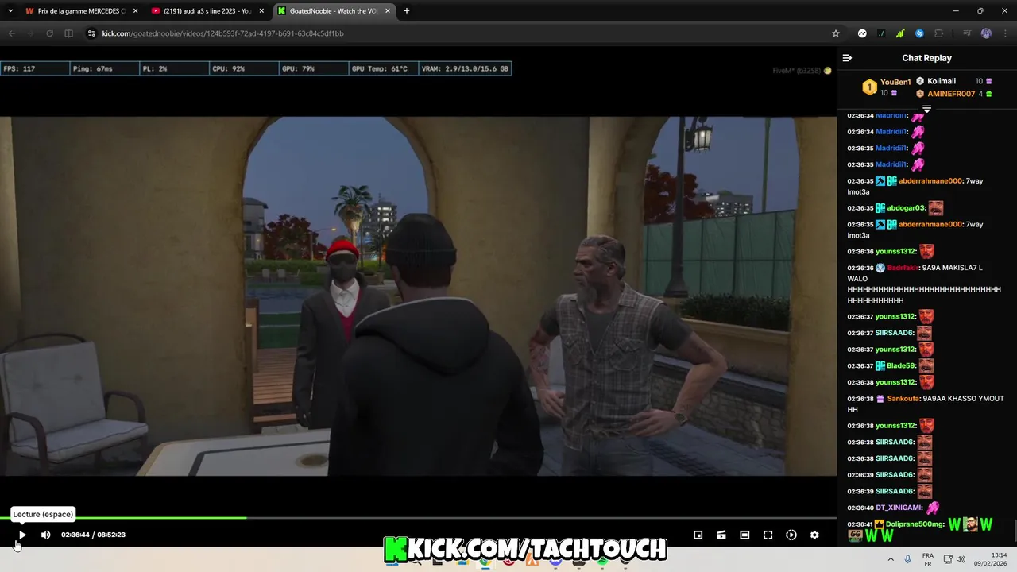Open the extensions puzzle menu
This screenshot has height=572, width=1017.
pyautogui.click(x=939, y=33)
